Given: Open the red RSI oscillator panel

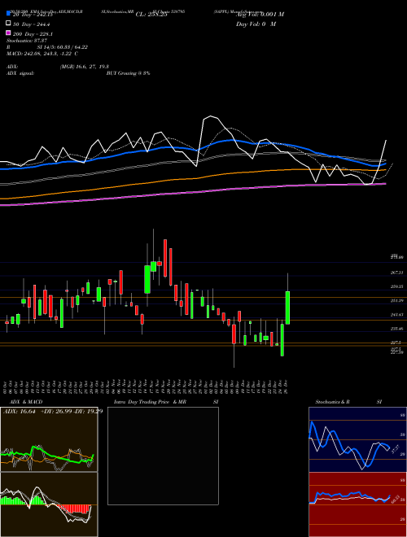Looking at the screenshot, I should (357, 504).
